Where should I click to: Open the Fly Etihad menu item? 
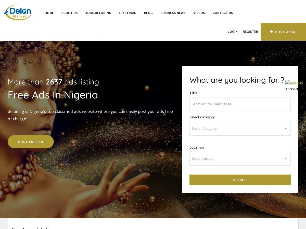(x=127, y=13)
